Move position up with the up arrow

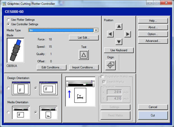[x=119, y=26]
